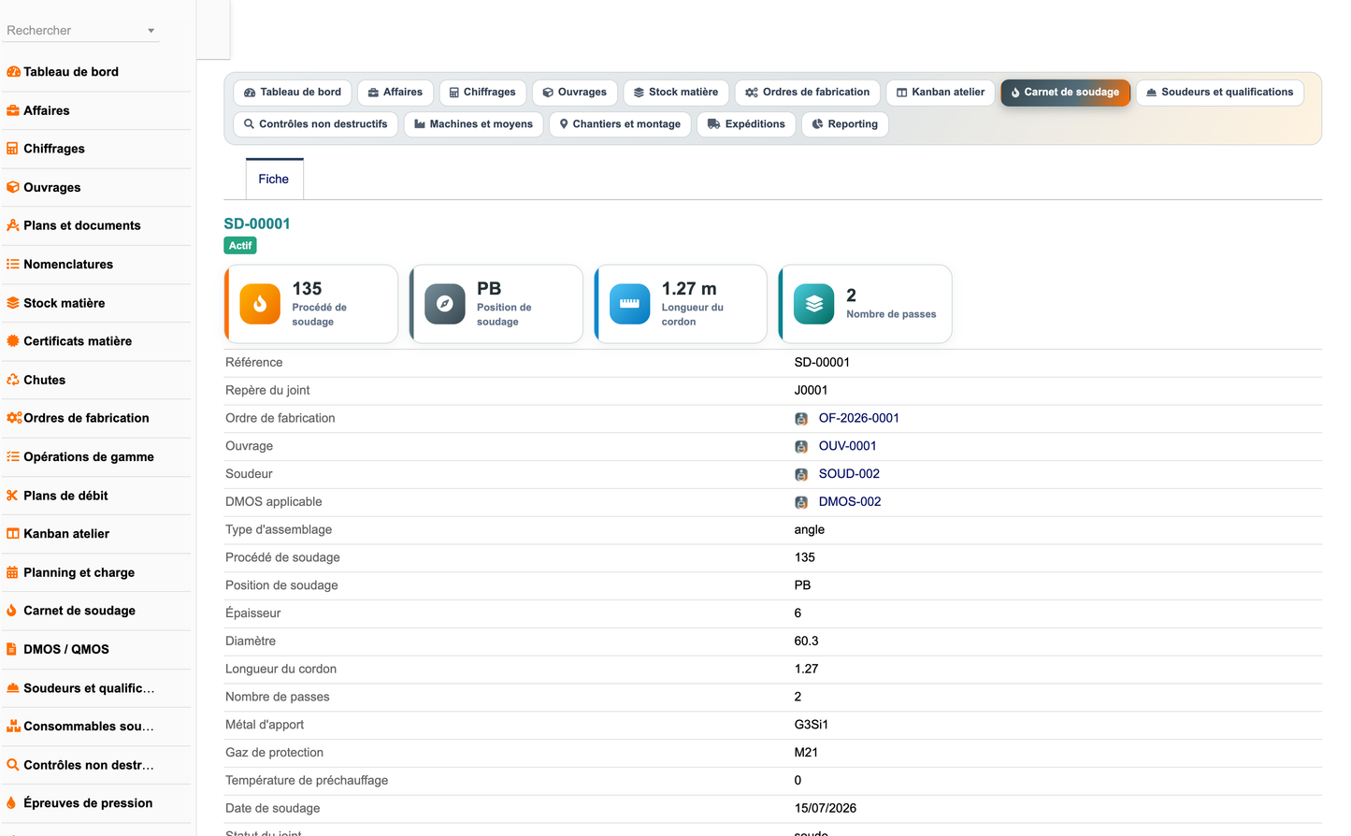Screen dimensions: 1351x836
Task: Go to Soudeurs et qualifications top menu
Action: click(1219, 93)
